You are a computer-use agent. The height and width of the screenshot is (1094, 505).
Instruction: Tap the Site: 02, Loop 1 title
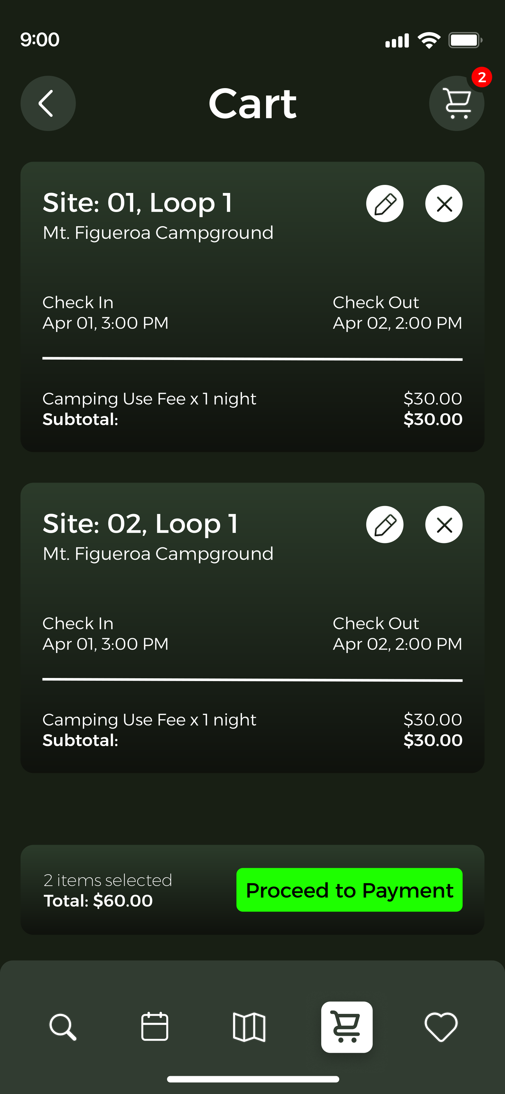point(140,524)
